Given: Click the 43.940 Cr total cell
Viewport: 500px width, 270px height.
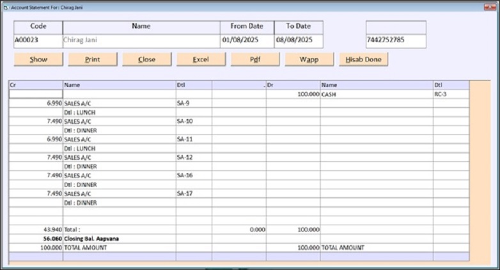Looking at the screenshot, I should (x=36, y=230).
